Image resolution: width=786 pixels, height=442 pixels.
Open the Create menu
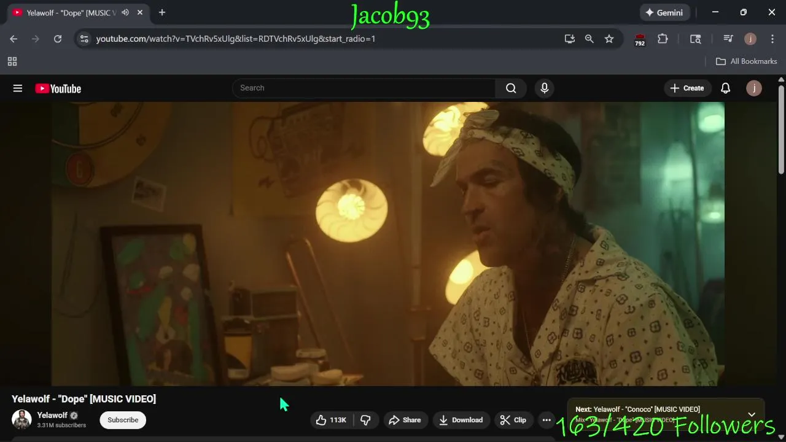687,88
